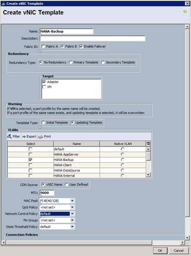Click the OK button

(160, 251)
